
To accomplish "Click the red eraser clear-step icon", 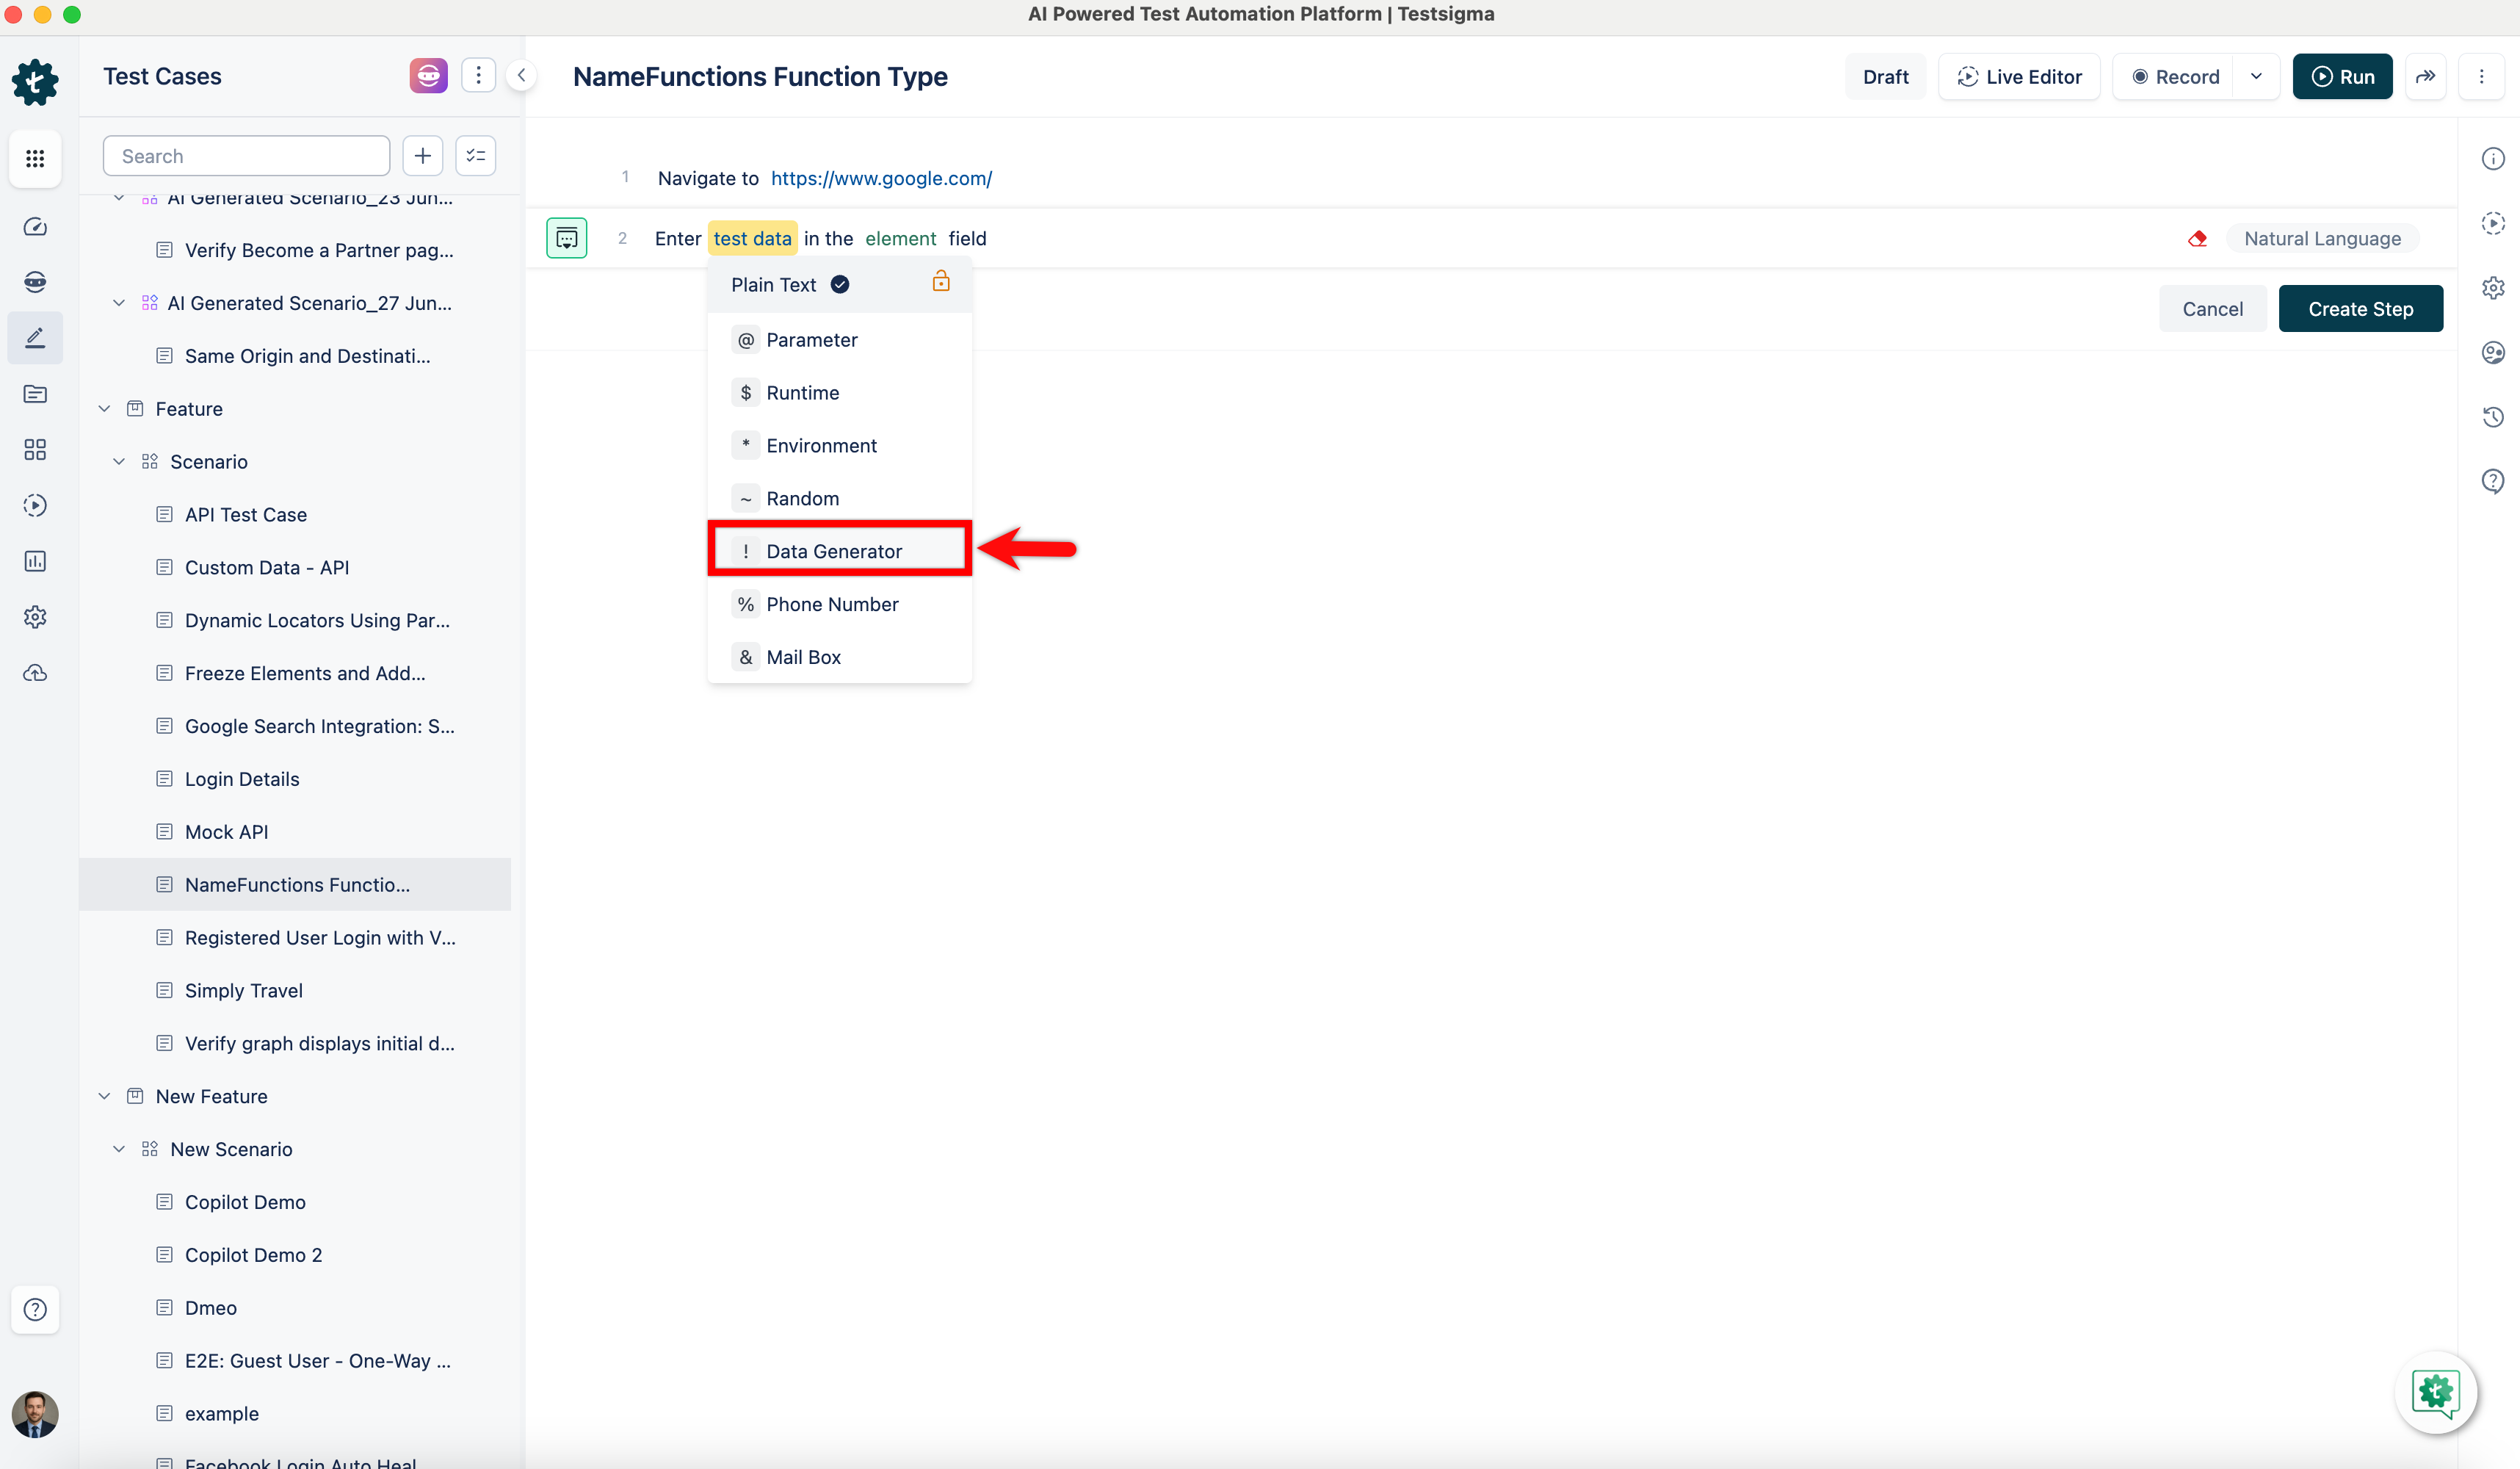I will tap(2197, 238).
